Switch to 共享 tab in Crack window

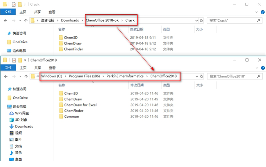37,12
